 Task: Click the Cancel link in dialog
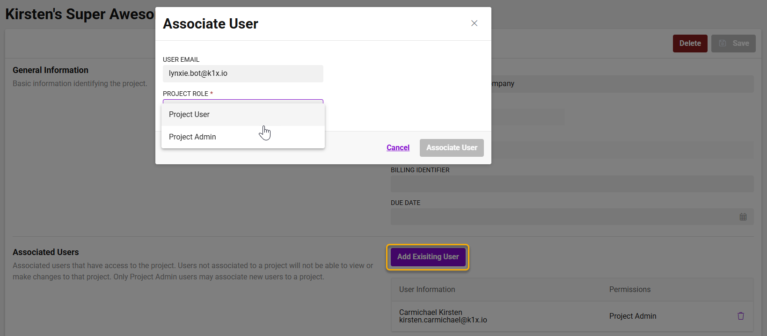(x=398, y=148)
